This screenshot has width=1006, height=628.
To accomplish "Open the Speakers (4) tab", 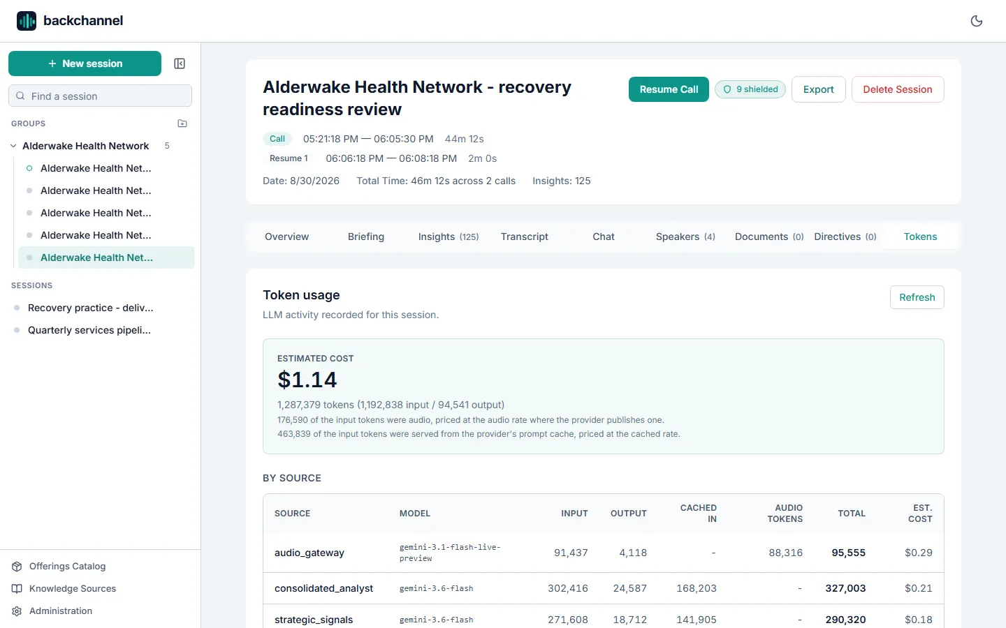I will (685, 237).
